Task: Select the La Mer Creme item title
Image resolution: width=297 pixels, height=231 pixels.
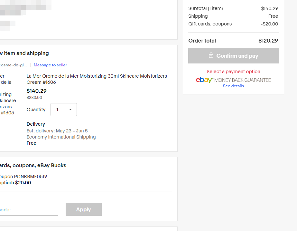Action: click(97, 79)
